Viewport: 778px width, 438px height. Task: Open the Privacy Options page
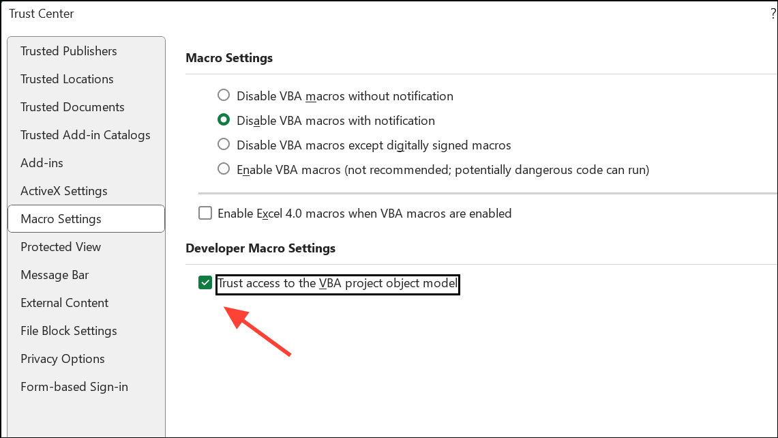click(62, 358)
